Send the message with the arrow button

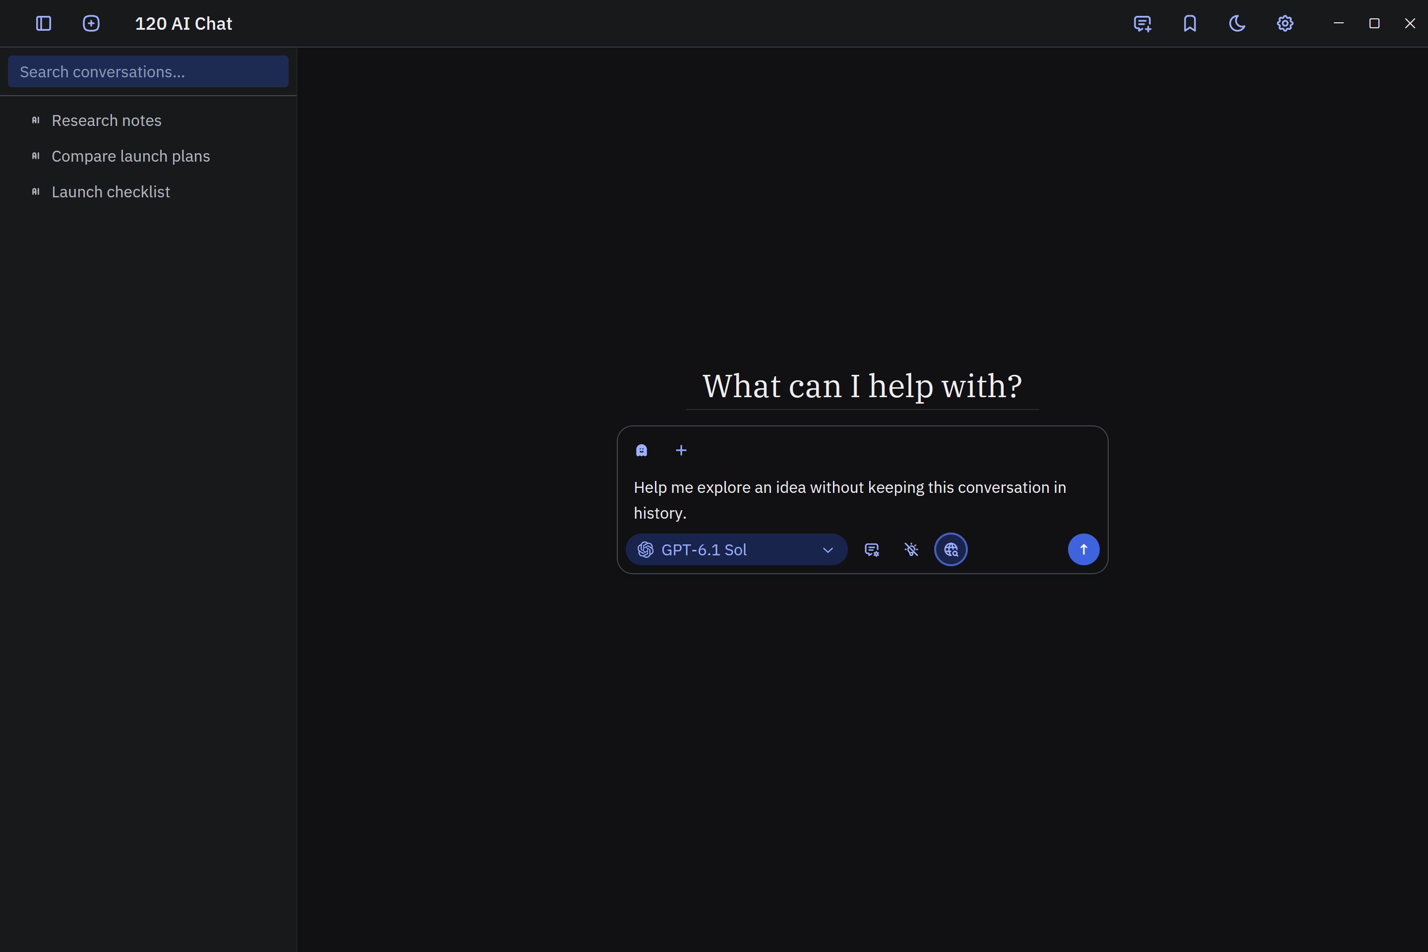pos(1084,549)
